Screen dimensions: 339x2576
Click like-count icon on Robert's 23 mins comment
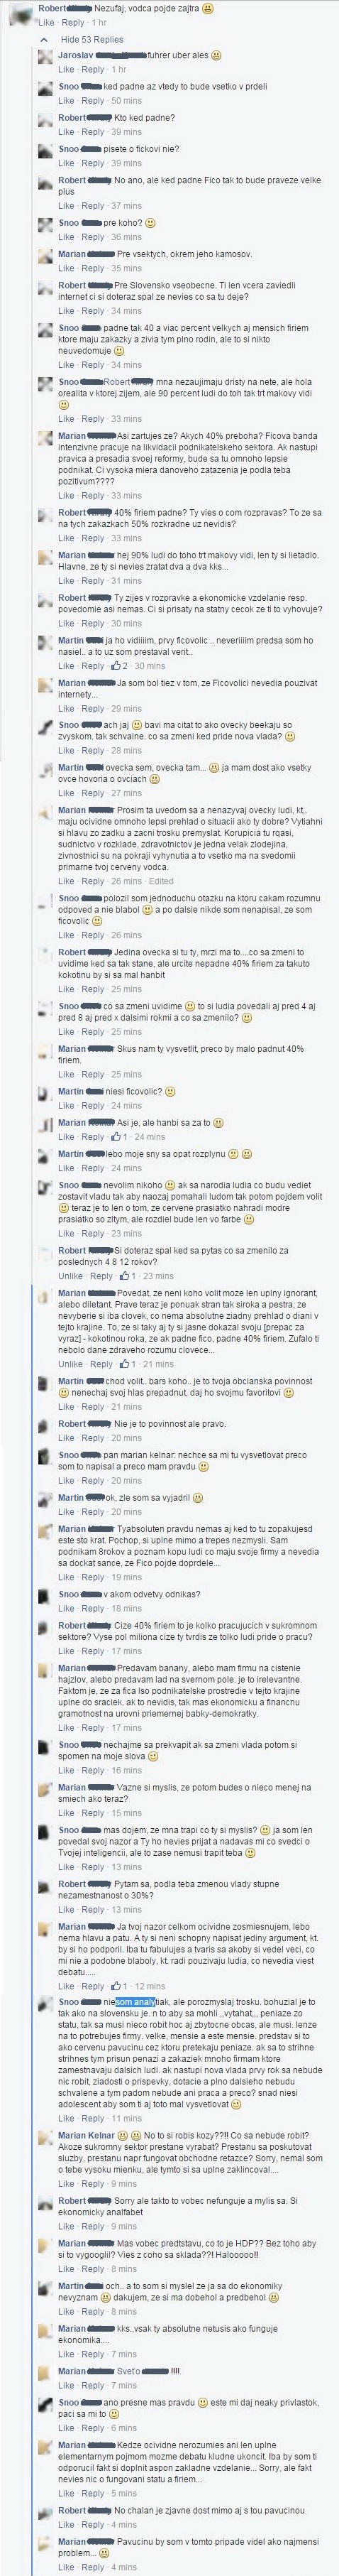125,1276
